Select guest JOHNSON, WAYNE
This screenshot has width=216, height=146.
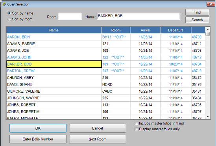[54, 98]
